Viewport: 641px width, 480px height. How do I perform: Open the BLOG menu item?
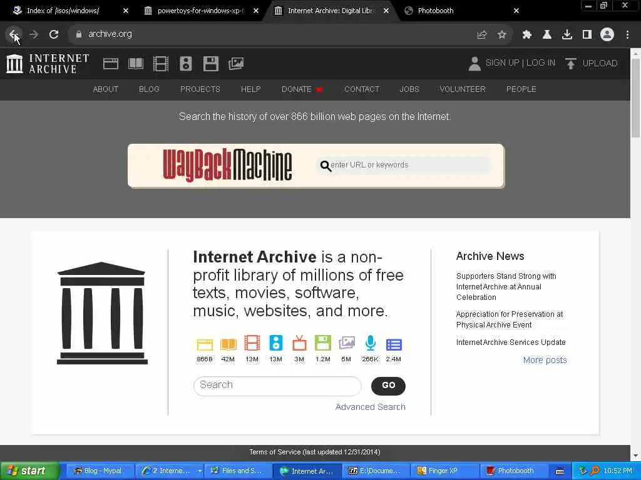tap(149, 89)
